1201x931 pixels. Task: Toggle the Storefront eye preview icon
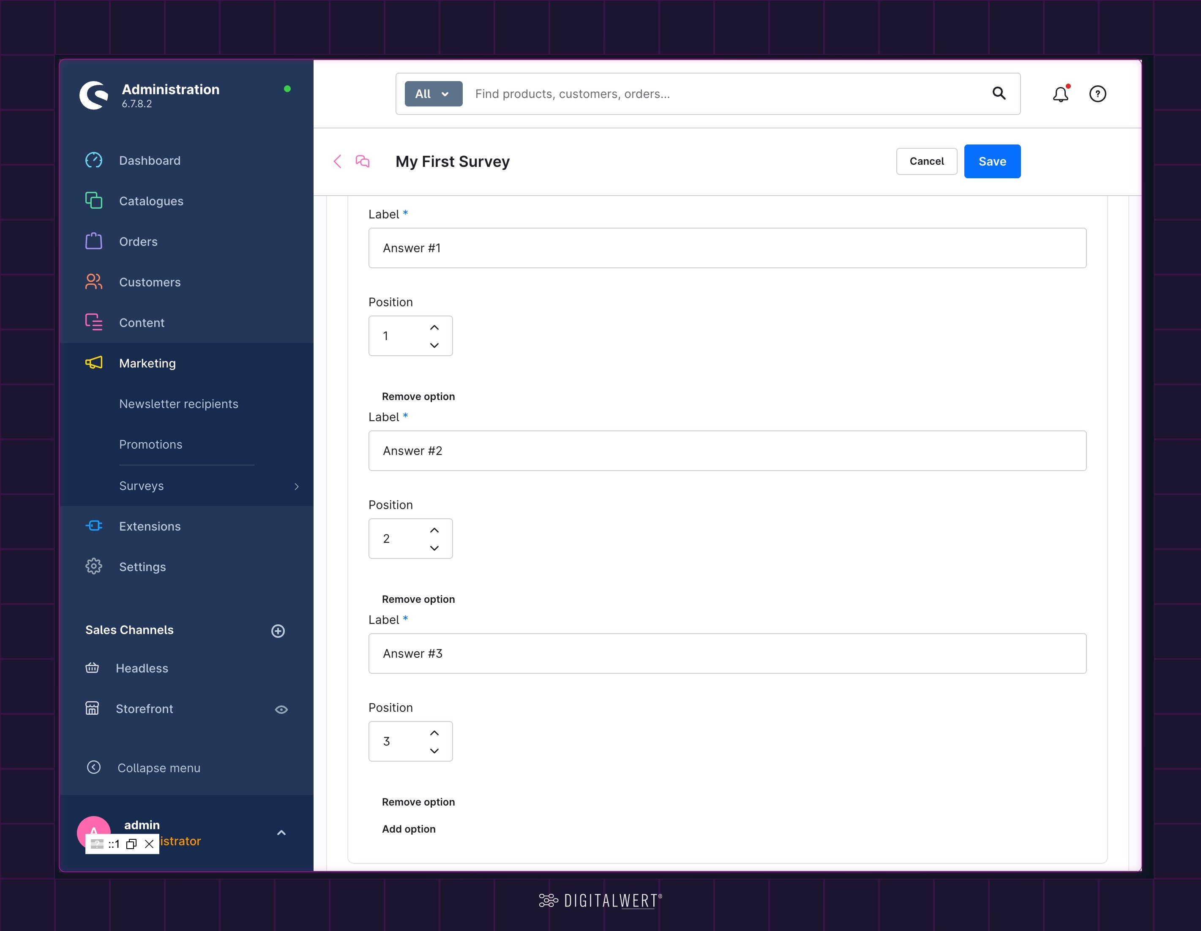(281, 710)
